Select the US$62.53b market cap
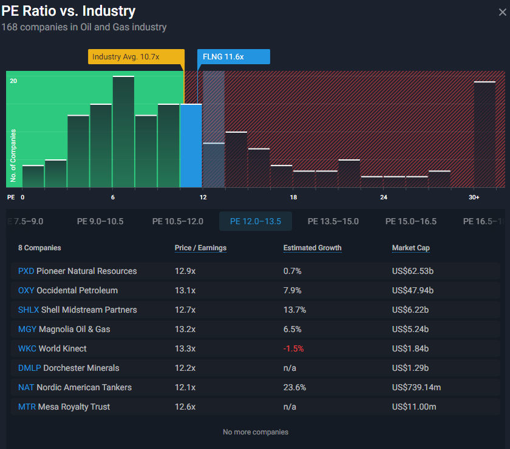Viewport: 510px width, 449px height. 413,271
